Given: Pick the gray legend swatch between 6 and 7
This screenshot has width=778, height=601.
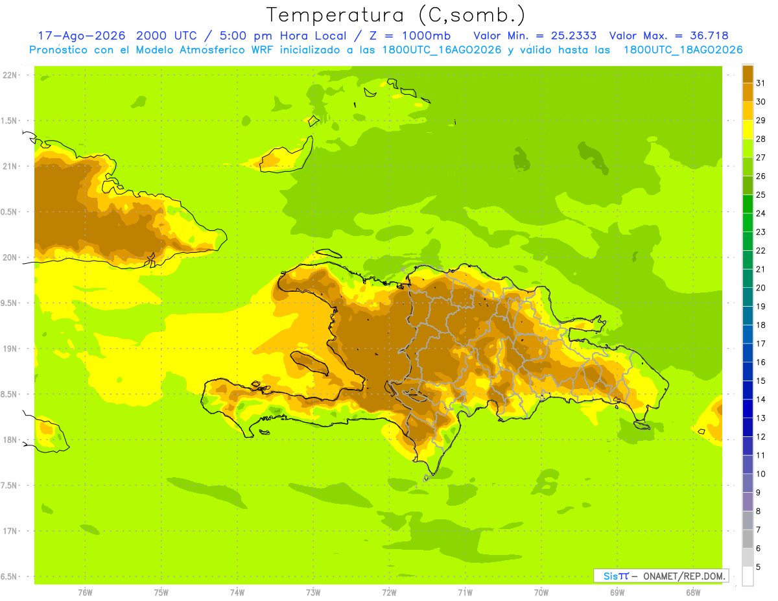Looking at the screenshot, I should tap(748, 539).
